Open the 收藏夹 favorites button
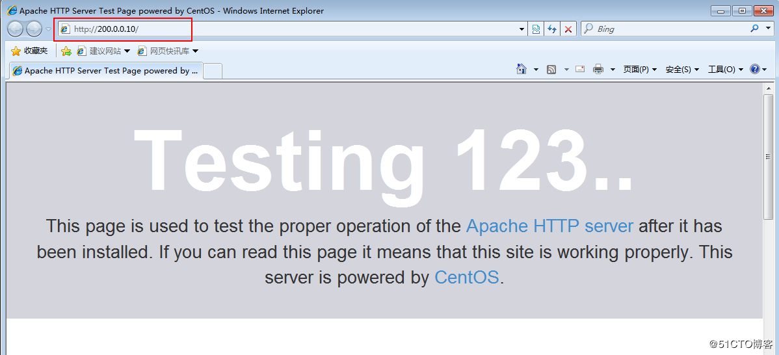 click(x=29, y=51)
